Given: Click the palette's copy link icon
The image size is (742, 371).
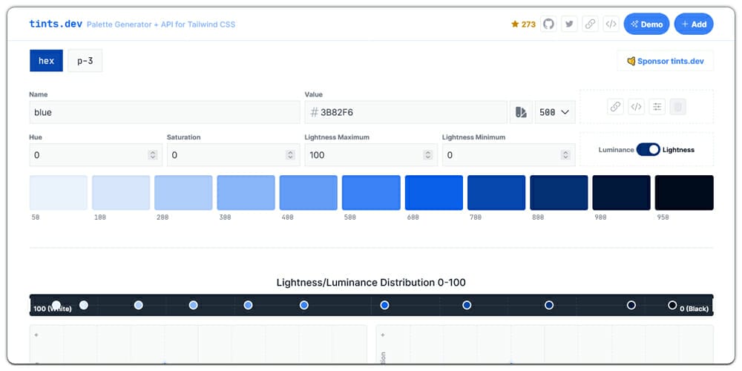Looking at the screenshot, I should [615, 107].
